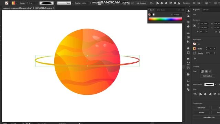
Task: Open the Transparency panel dock icon
Action: [188, 42]
